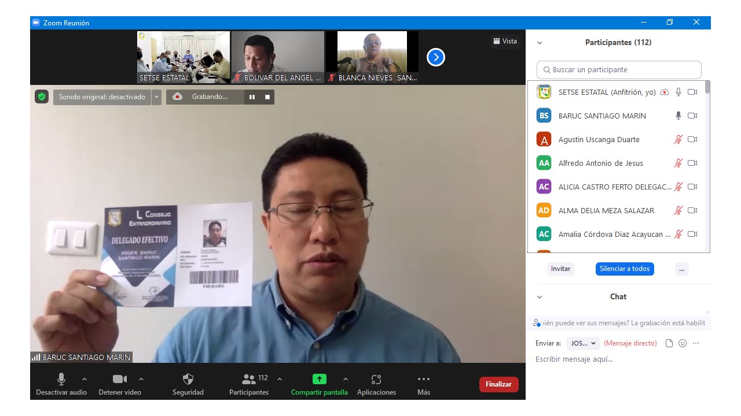Open chat more options ellipsis
This screenshot has height=416, width=741.
click(696, 343)
